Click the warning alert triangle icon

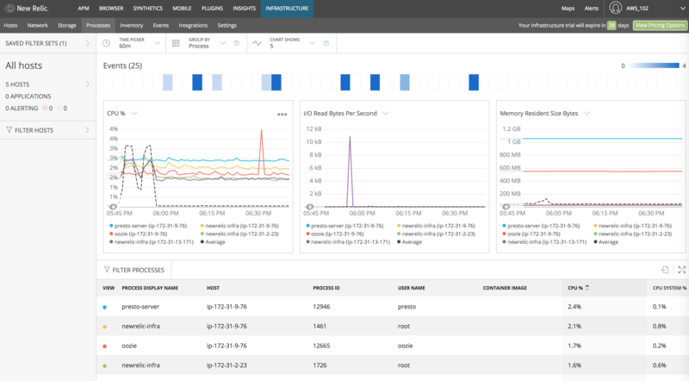[59, 108]
